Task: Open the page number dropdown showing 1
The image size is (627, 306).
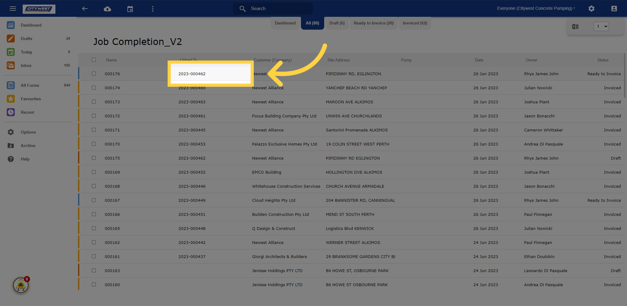Action: click(x=601, y=26)
